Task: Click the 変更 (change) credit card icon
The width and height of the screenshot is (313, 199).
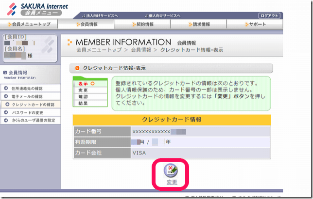Action: [x=171, y=170]
